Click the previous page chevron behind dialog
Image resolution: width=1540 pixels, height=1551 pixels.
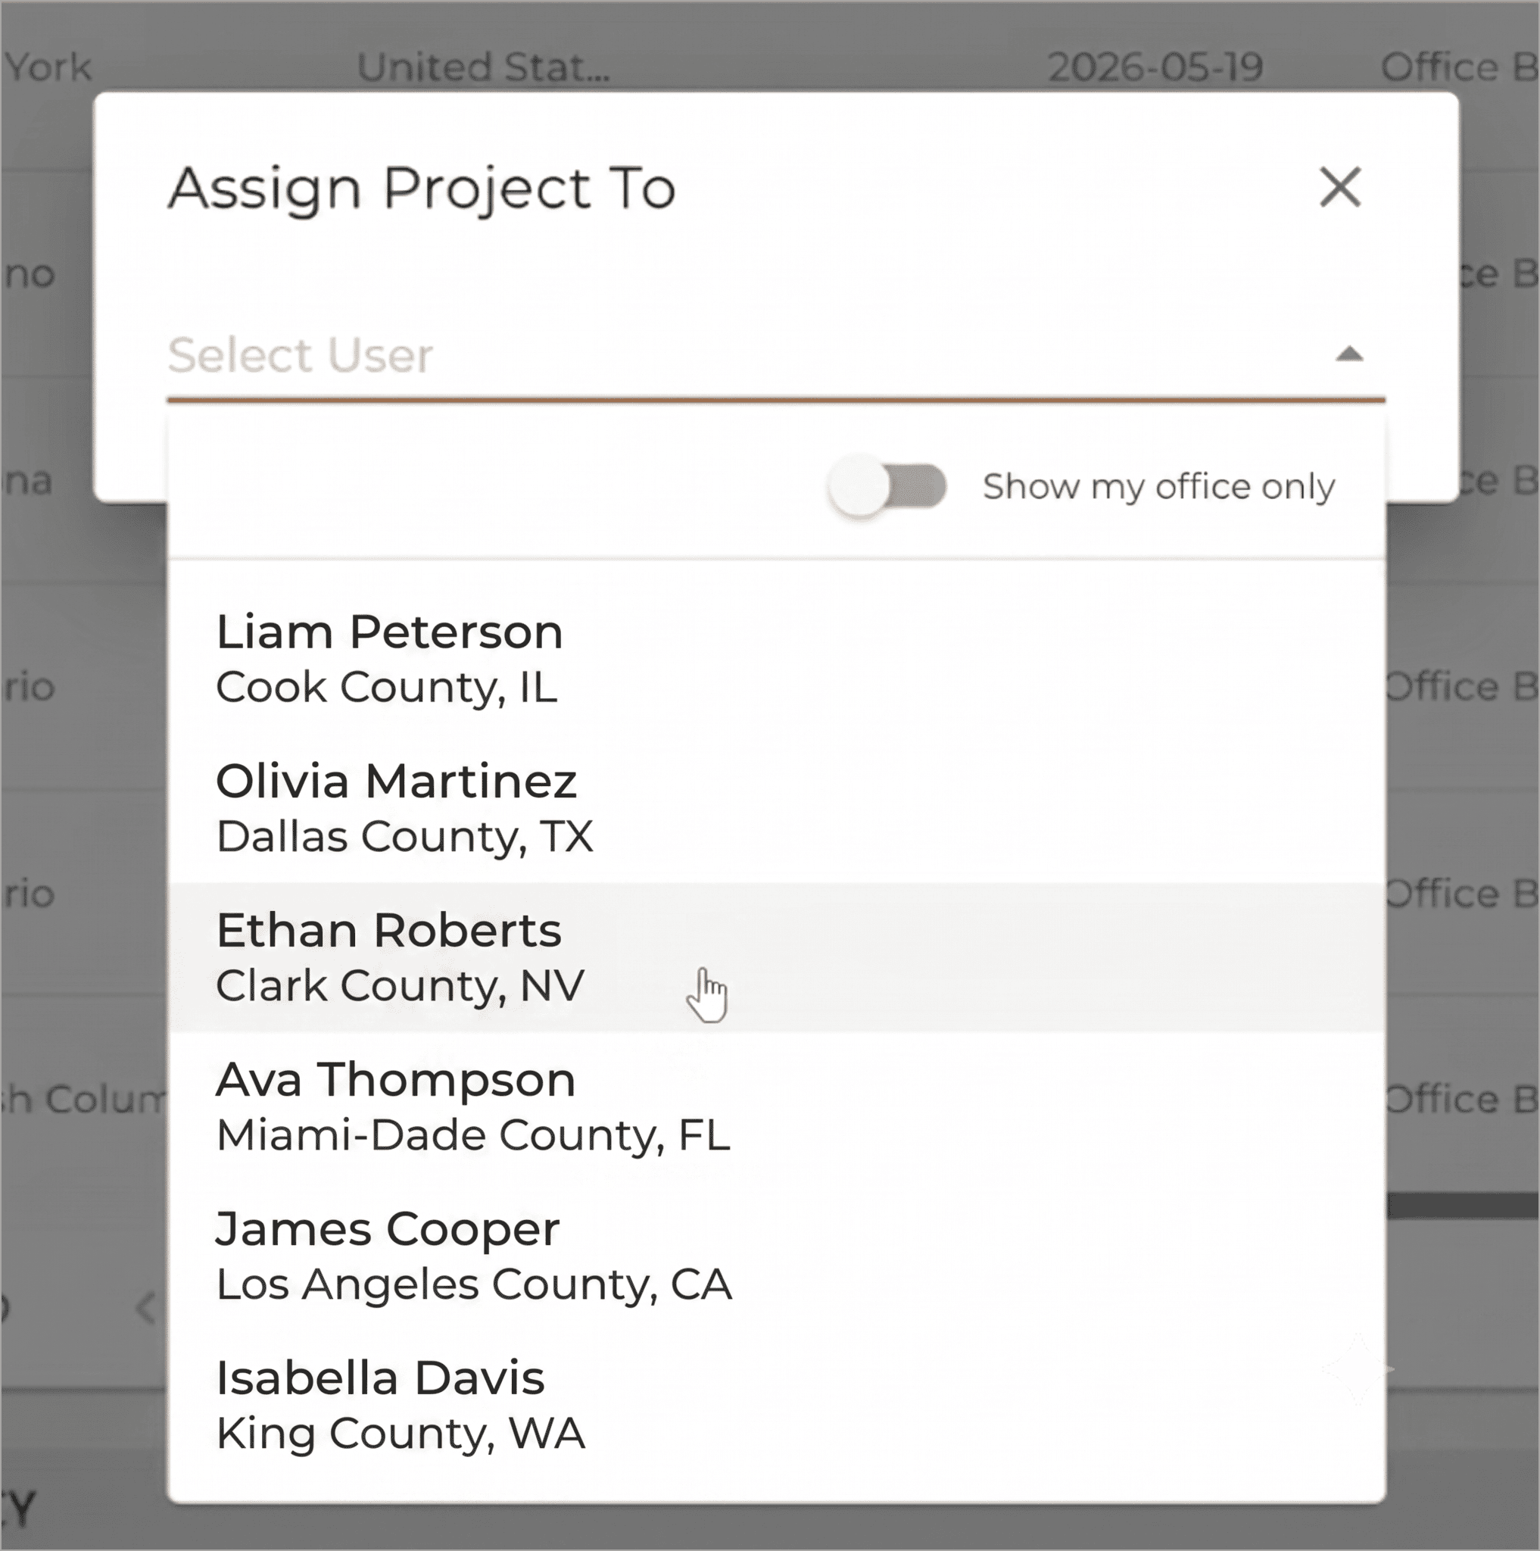tap(146, 1308)
